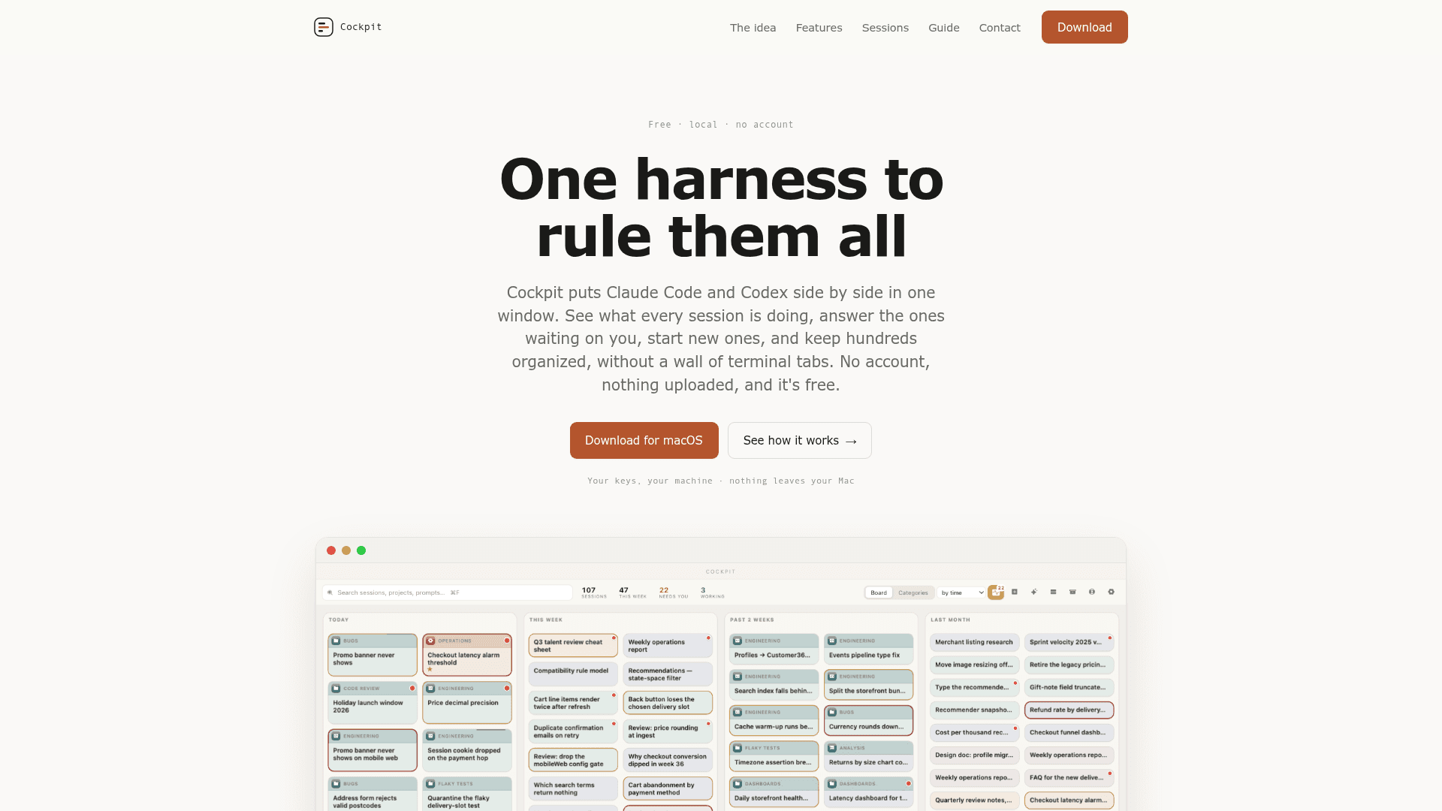Open the "Cart abandonment by payment method" card
This screenshot has height=811, width=1442.
point(668,788)
